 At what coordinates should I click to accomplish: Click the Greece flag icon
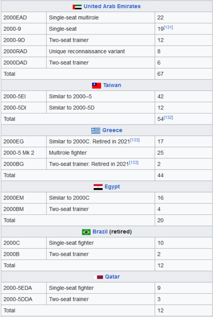click(x=95, y=131)
